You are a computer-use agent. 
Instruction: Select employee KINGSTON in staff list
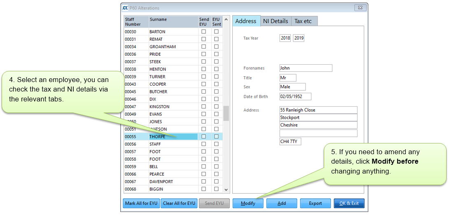pyautogui.click(x=159, y=107)
